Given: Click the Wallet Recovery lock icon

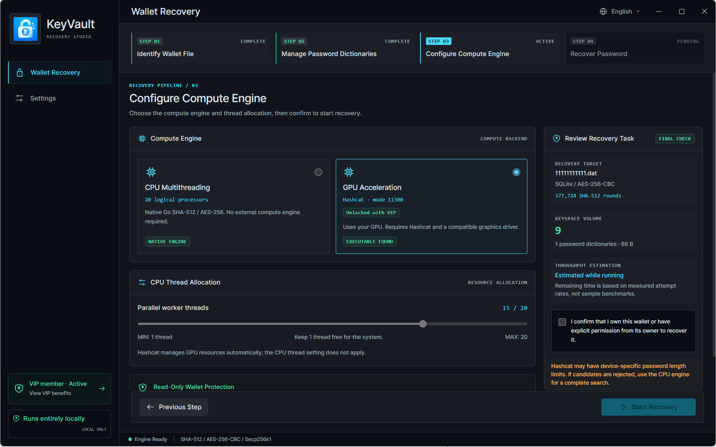Looking at the screenshot, I should point(19,73).
